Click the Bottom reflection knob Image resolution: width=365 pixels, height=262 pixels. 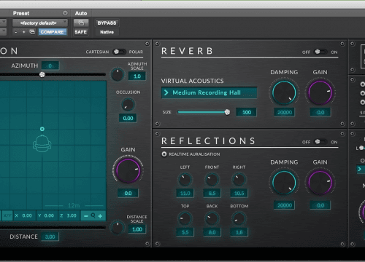click(x=239, y=218)
